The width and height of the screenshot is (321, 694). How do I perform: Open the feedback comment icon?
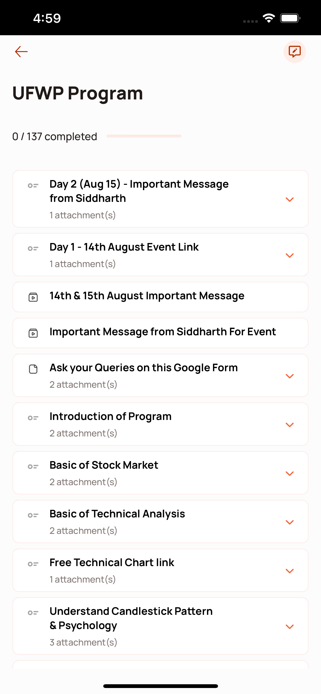(294, 52)
